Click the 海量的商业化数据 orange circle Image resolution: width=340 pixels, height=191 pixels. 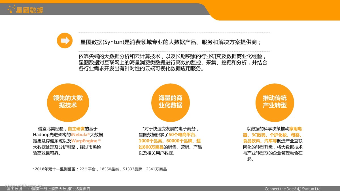click(x=171, y=103)
